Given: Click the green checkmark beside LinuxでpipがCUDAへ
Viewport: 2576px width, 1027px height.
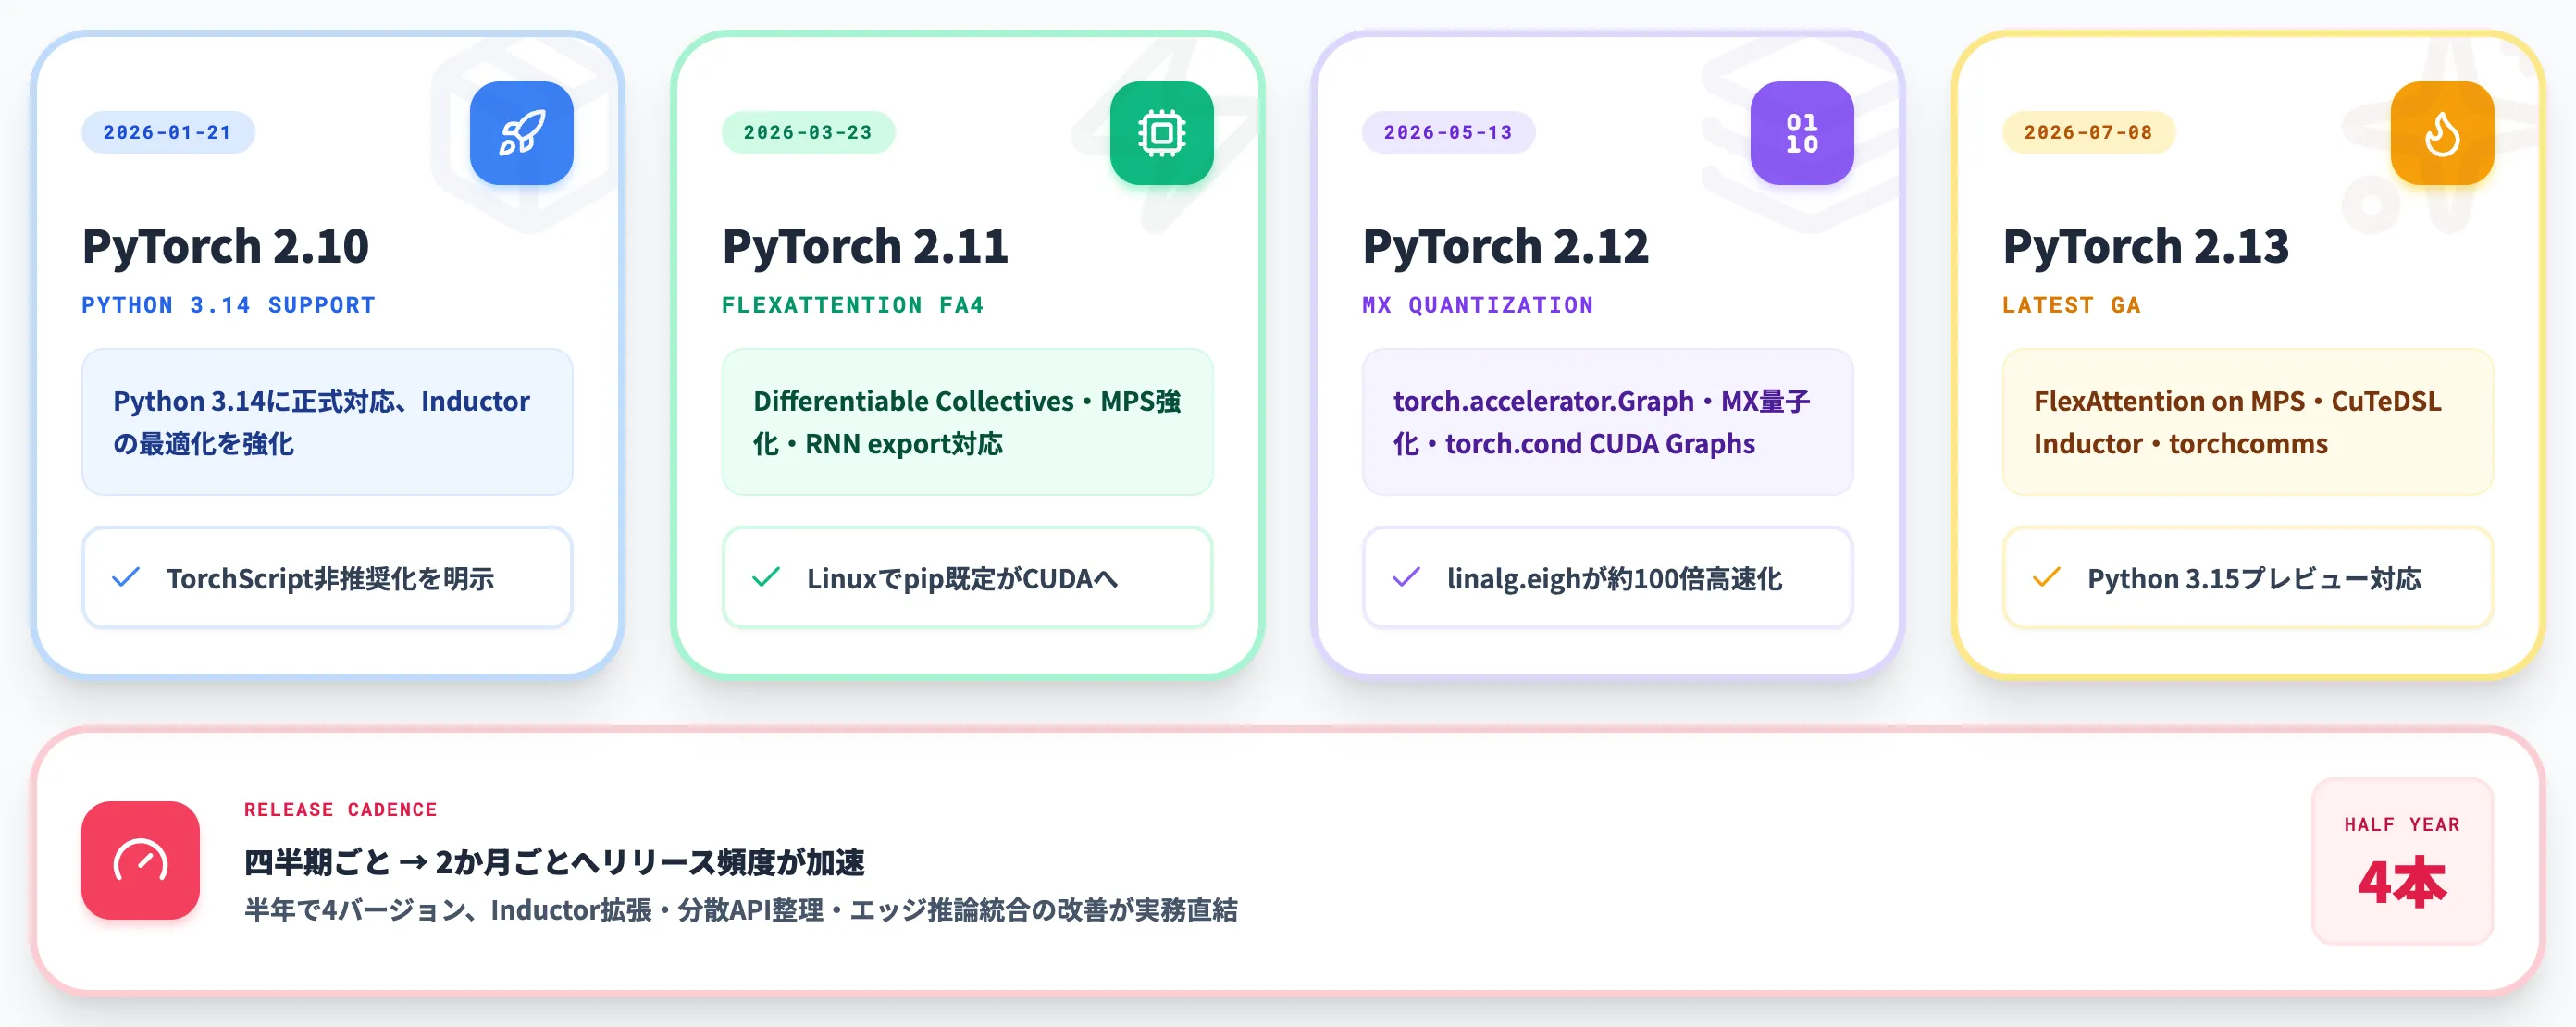Looking at the screenshot, I should click(766, 578).
